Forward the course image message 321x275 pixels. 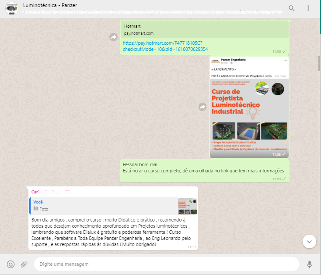(x=202, y=107)
